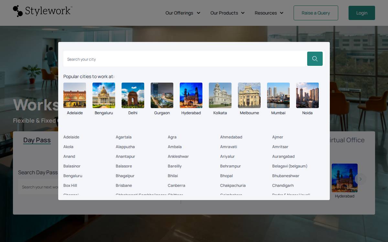The width and height of the screenshot is (388, 242).
Task: Open the Virtual Office tab
Action: click(347, 140)
